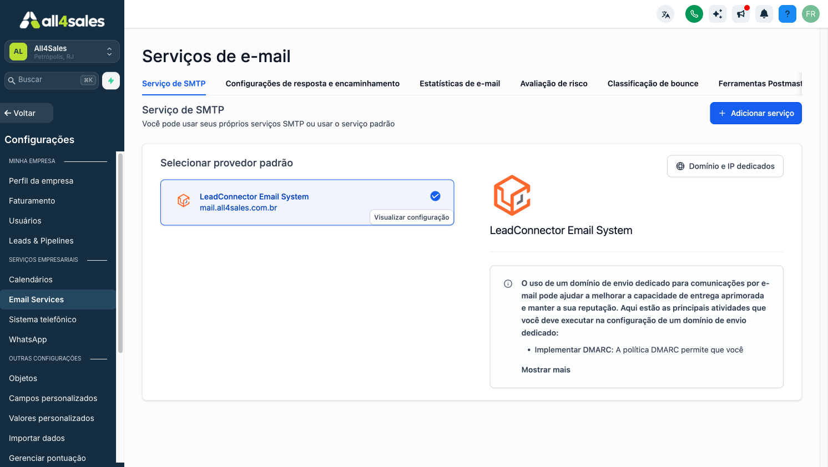Open WhatsApp settings

point(58,339)
